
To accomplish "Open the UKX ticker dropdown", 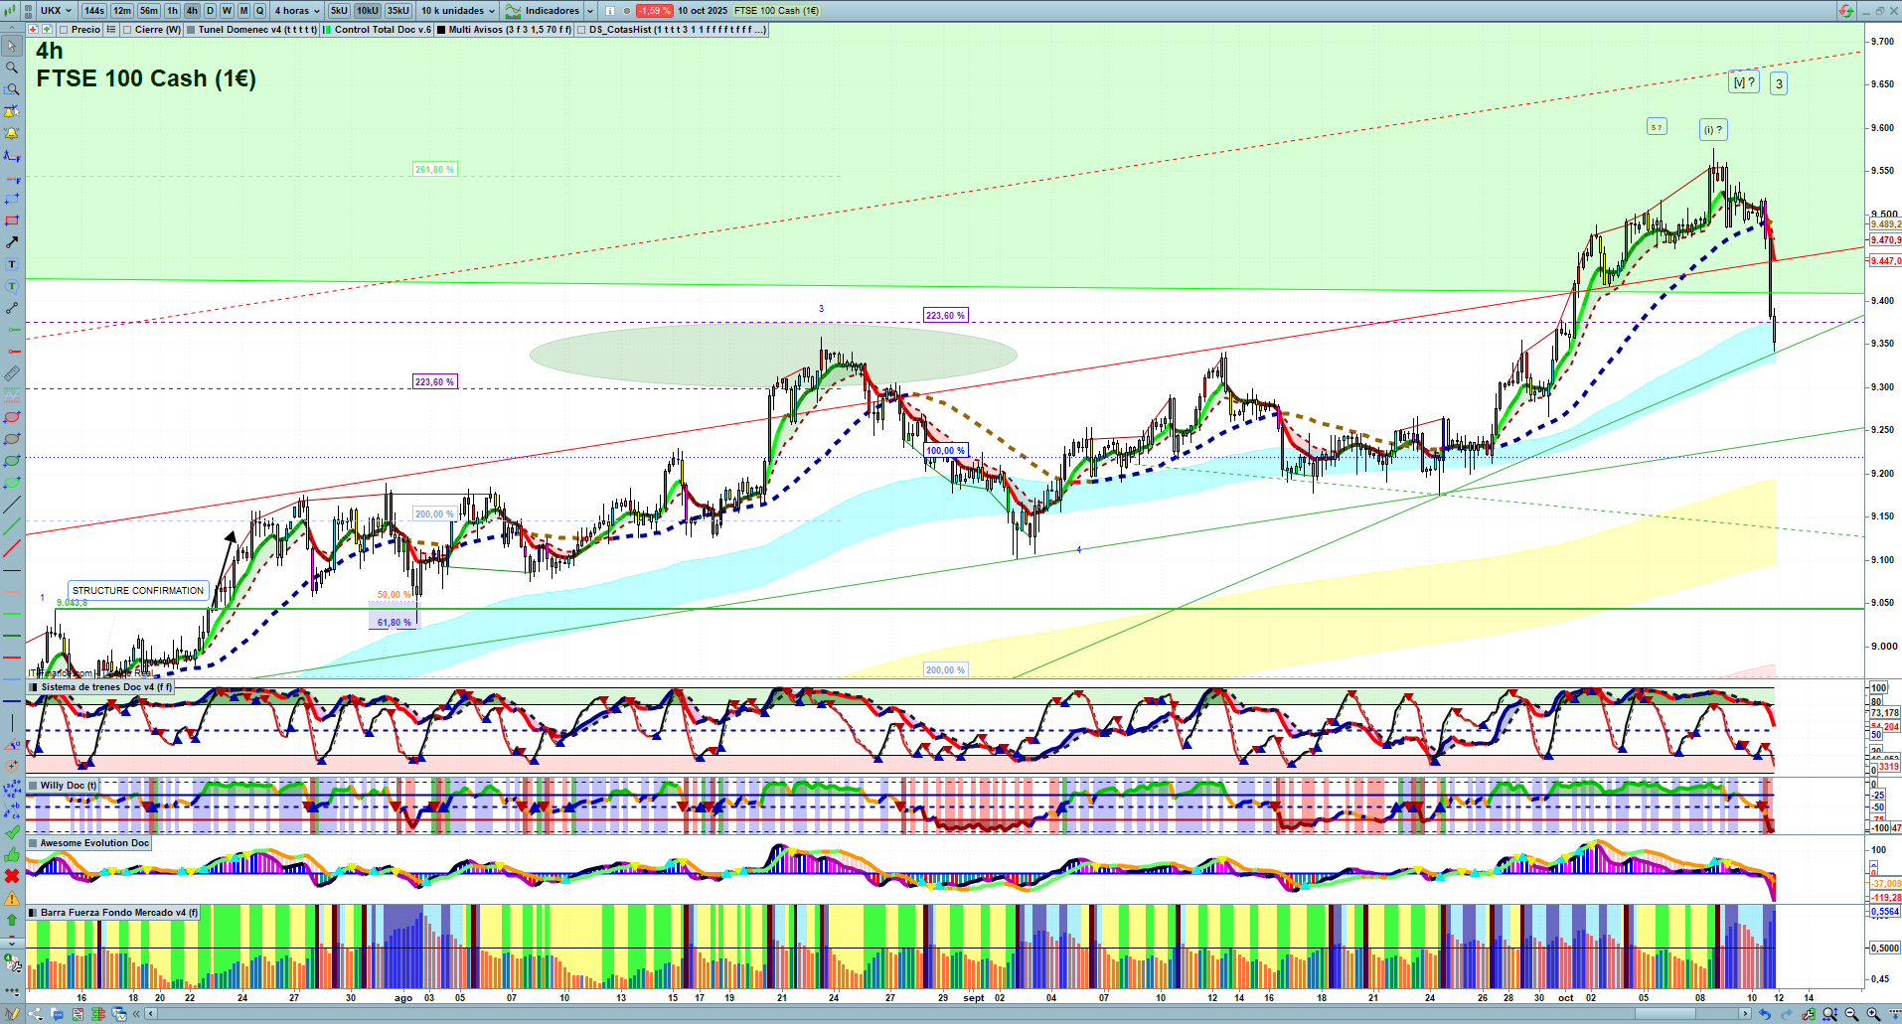I will click(x=56, y=11).
